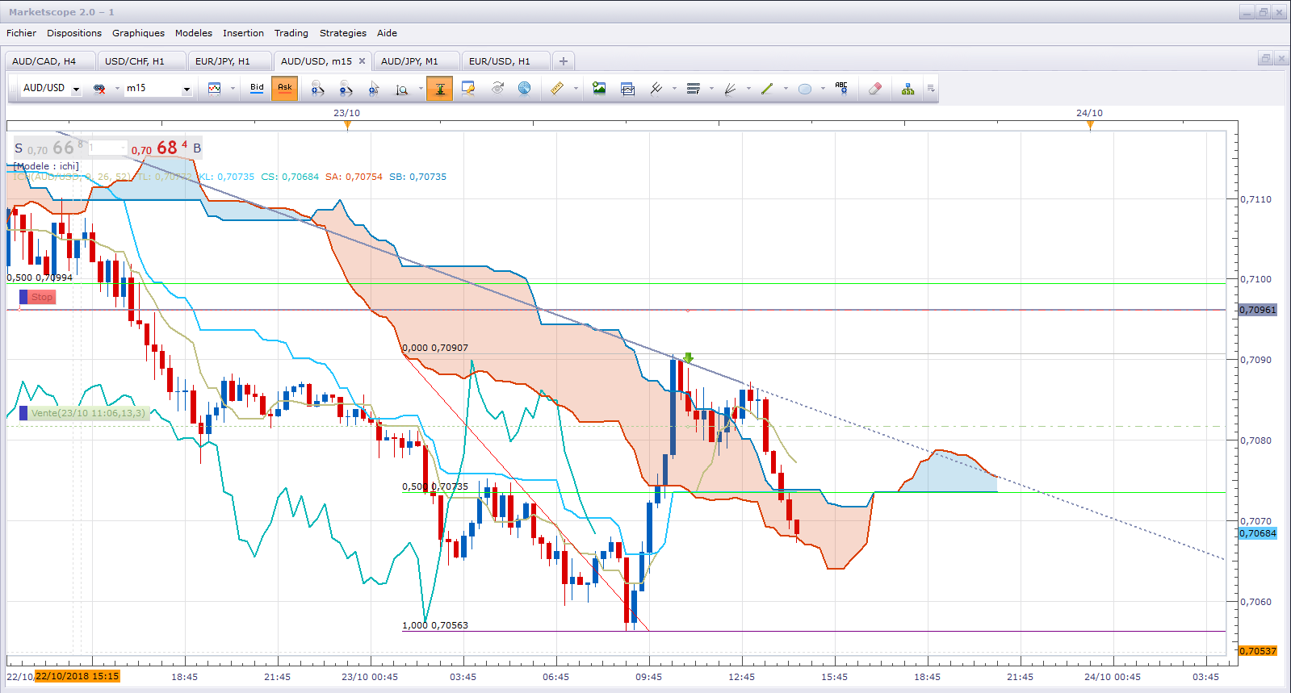Click the green sell arrow marker on chart

[x=688, y=357]
